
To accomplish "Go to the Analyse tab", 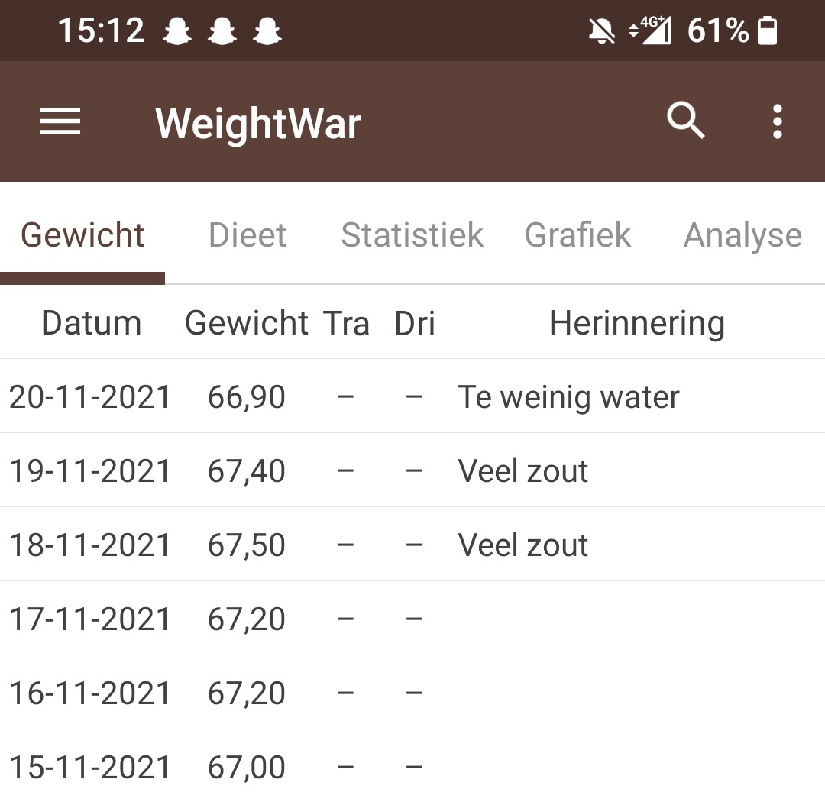I will click(742, 235).
